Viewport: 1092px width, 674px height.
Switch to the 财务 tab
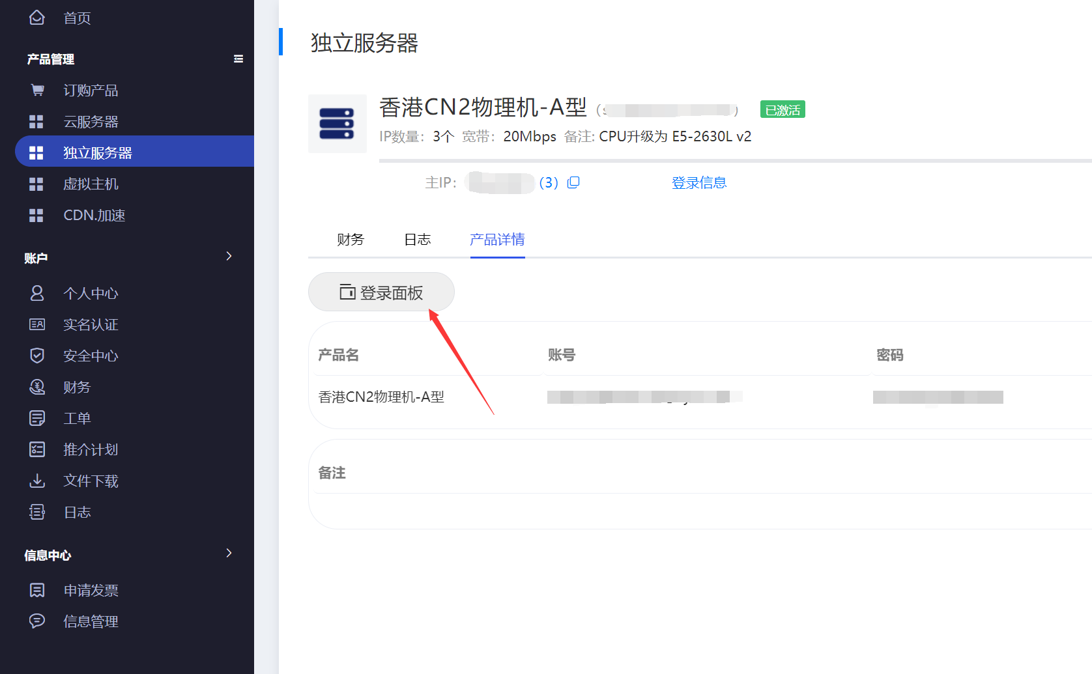point(351,240)
